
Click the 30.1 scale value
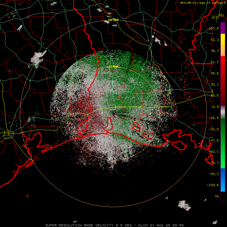215,84
